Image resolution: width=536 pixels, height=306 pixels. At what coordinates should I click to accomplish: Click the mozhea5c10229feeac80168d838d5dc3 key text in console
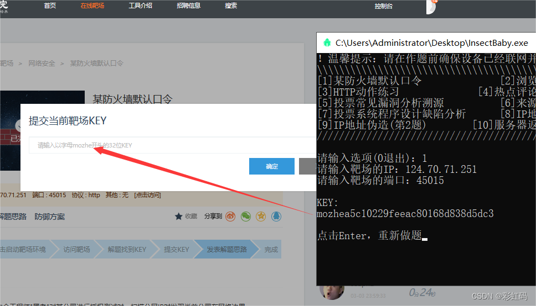[405, 214]
